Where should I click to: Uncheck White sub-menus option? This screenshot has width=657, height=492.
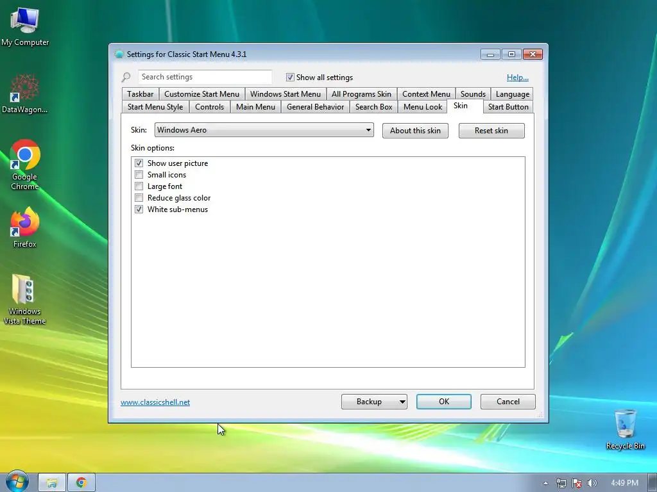tap(139, 209)
